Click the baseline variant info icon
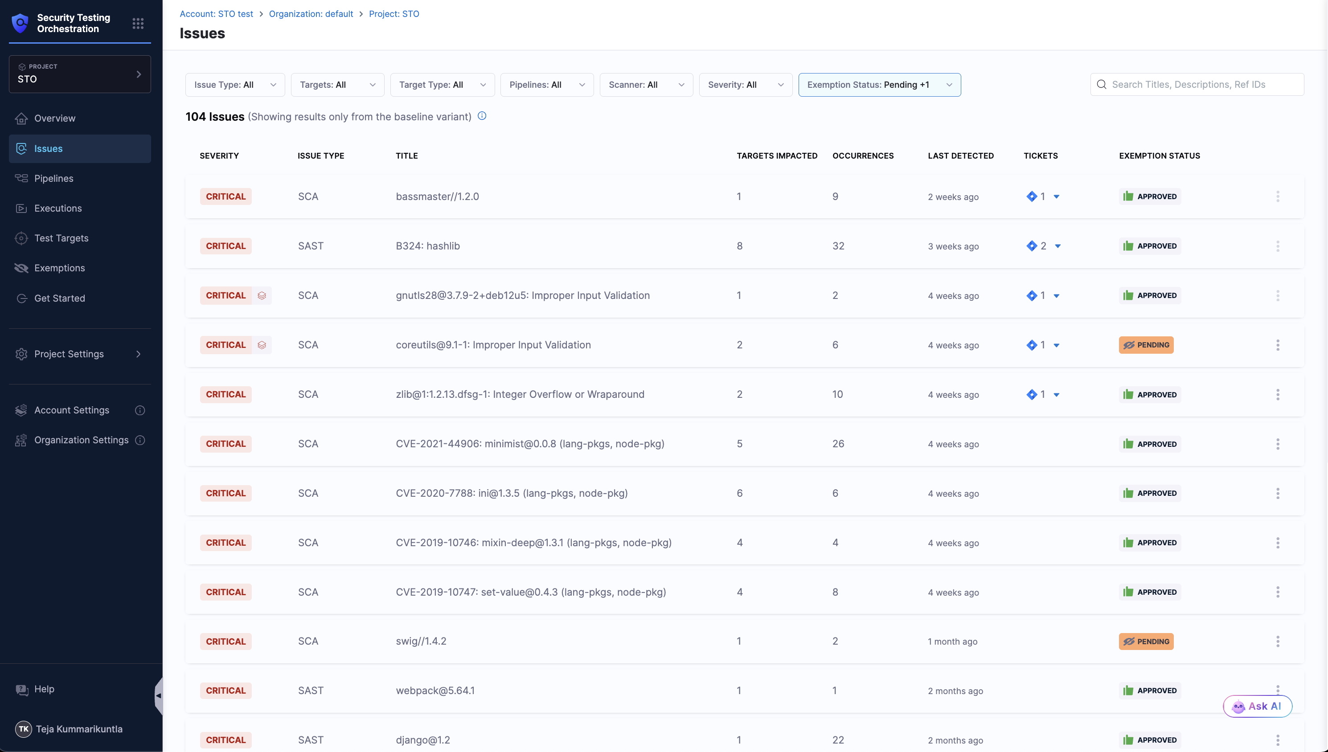This screenshot has height=752, width=1328. point(482,116)
